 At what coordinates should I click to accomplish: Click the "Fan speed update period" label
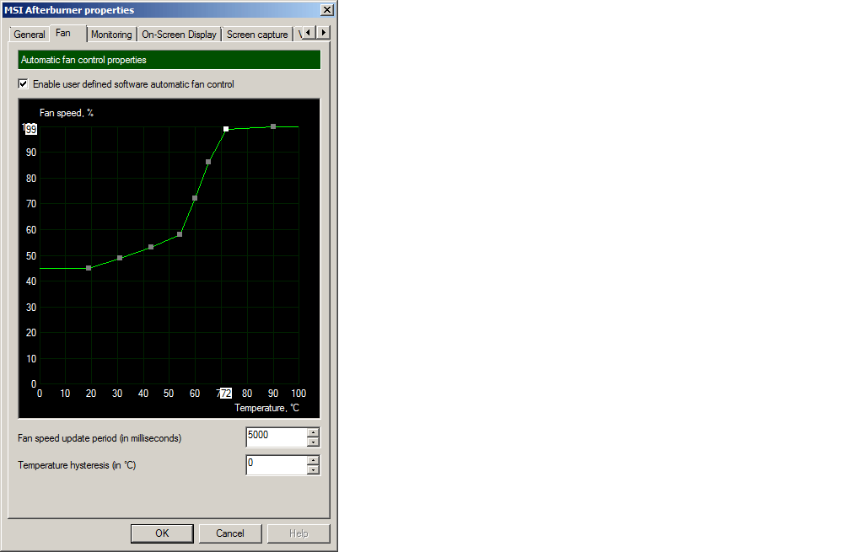(x=100, y=437)
